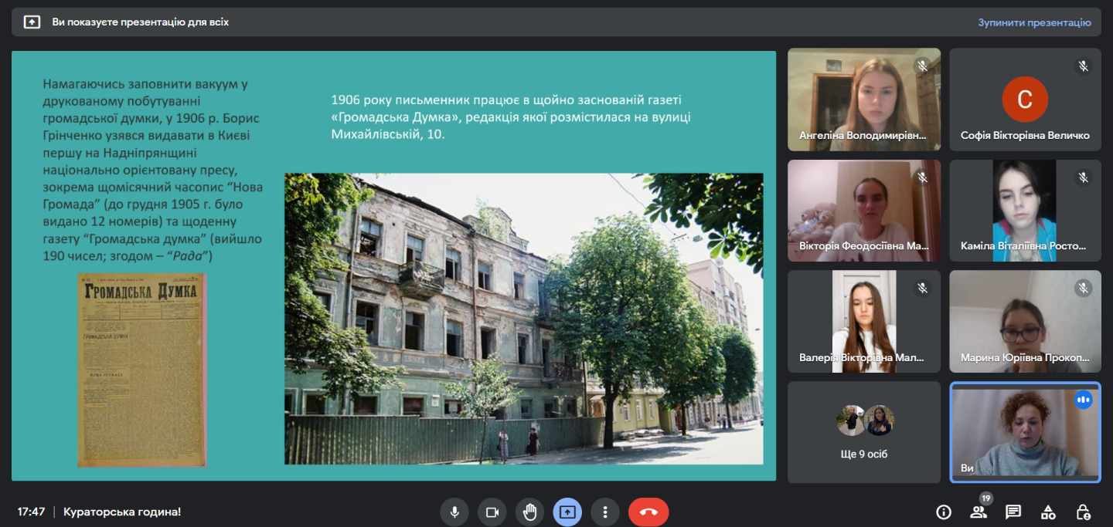
Task: Select Софія Вікторівна Величко participant tile
Action: pos(1025,100)
